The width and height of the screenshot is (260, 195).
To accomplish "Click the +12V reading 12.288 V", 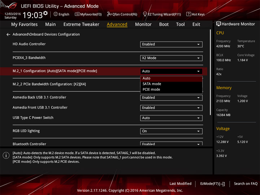I will (222, 142).
